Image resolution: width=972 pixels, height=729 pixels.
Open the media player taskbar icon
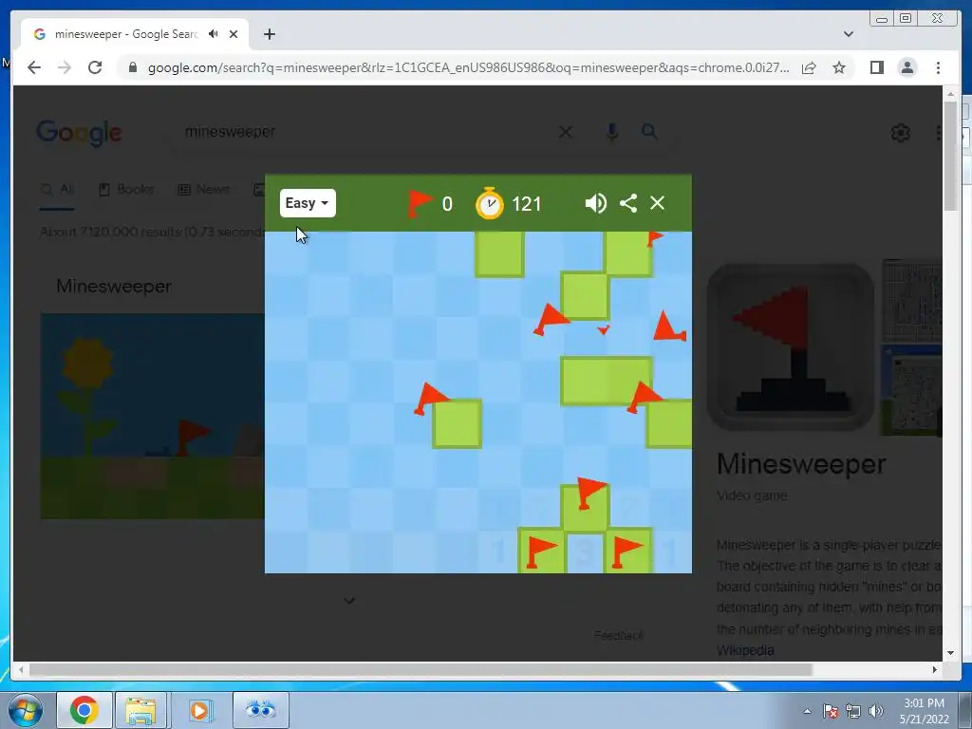pyautogui.click(x=200, y=710)
